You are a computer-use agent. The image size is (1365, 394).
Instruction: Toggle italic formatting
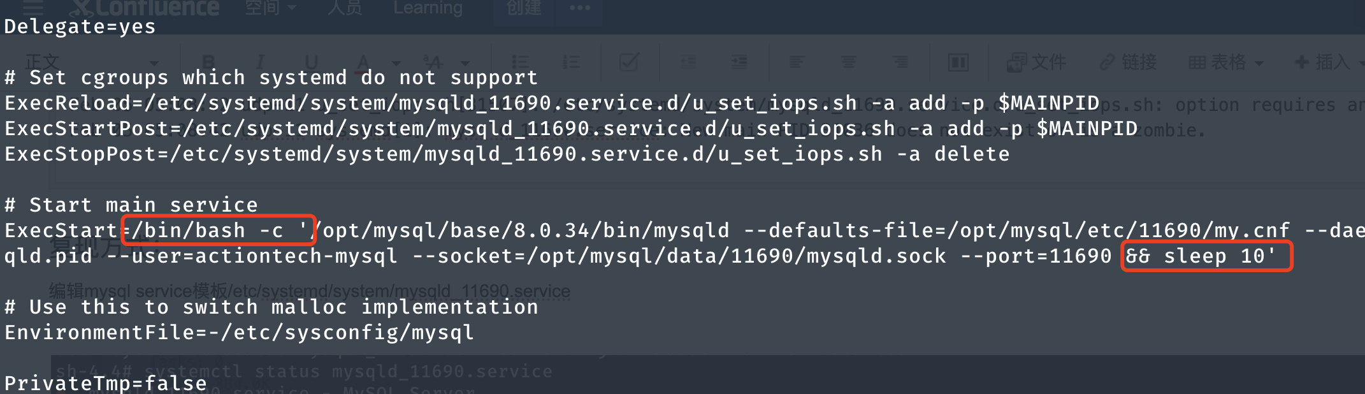(259, 62)
